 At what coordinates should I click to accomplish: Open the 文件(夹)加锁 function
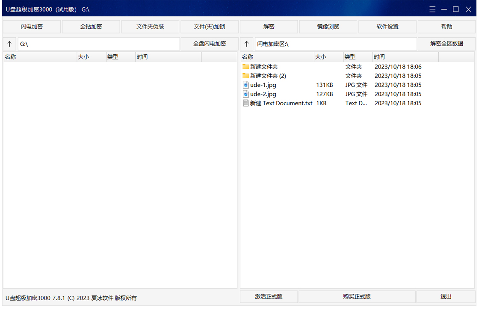pos(210,27)
